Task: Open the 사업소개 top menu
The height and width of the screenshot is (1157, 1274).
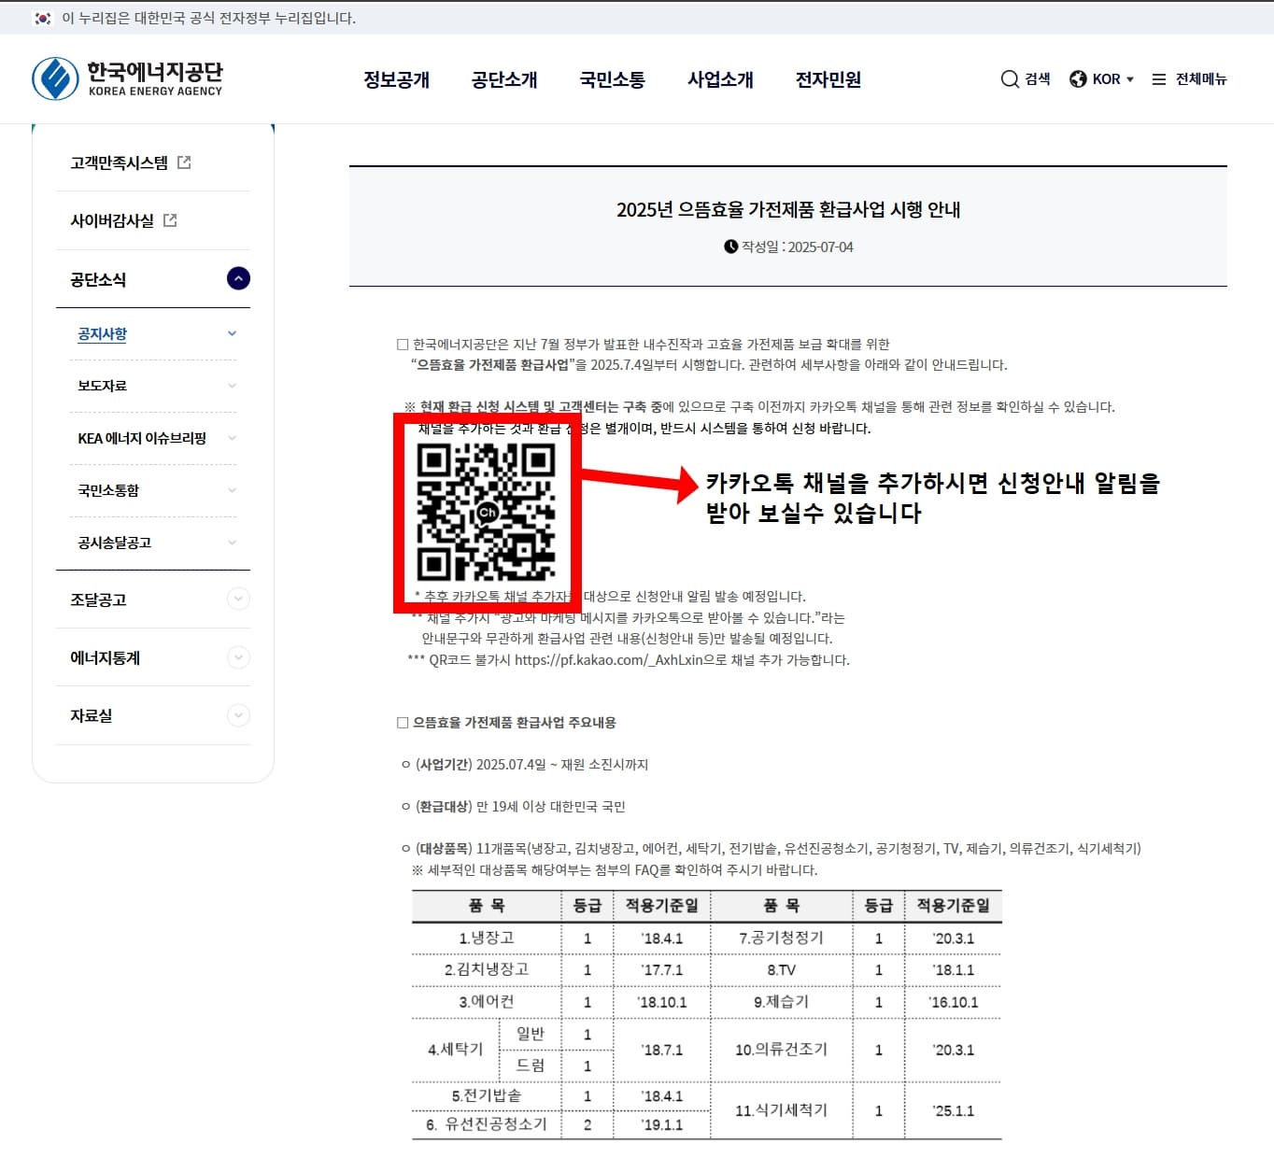Action: [720, 79]
